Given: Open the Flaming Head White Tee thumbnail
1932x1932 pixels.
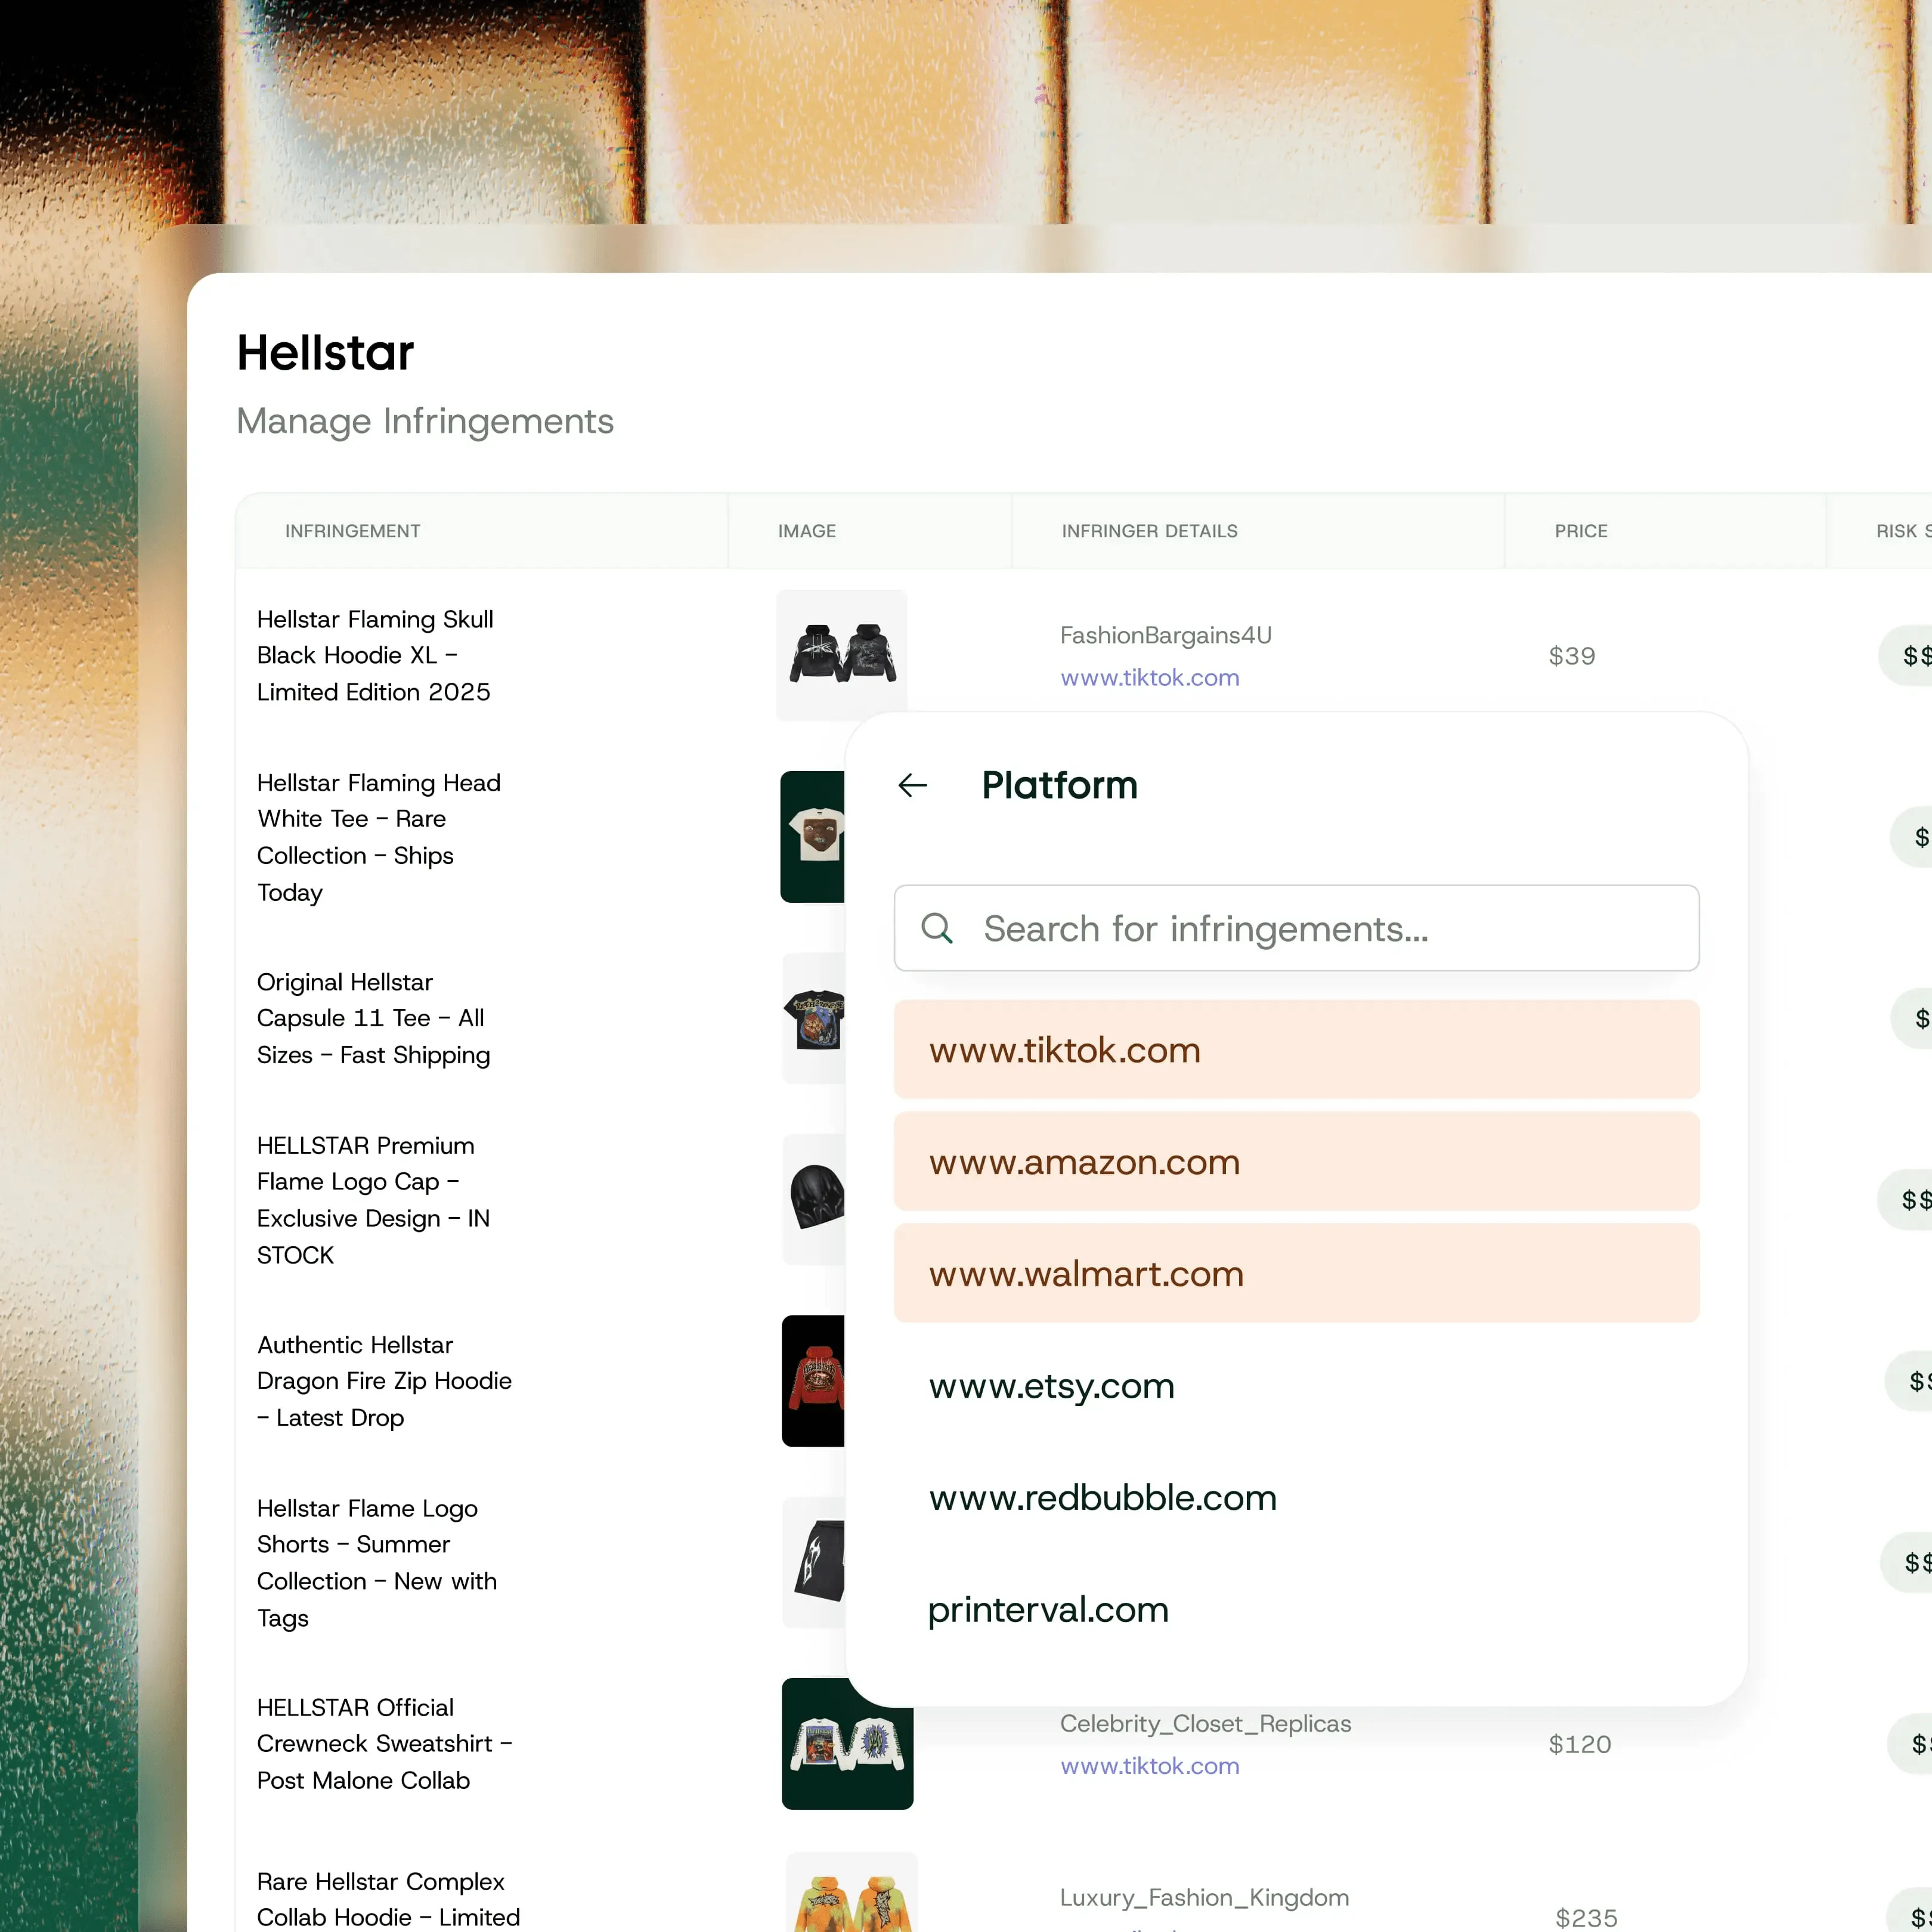Looking at the screenshot, I should (x=812, y=837).
